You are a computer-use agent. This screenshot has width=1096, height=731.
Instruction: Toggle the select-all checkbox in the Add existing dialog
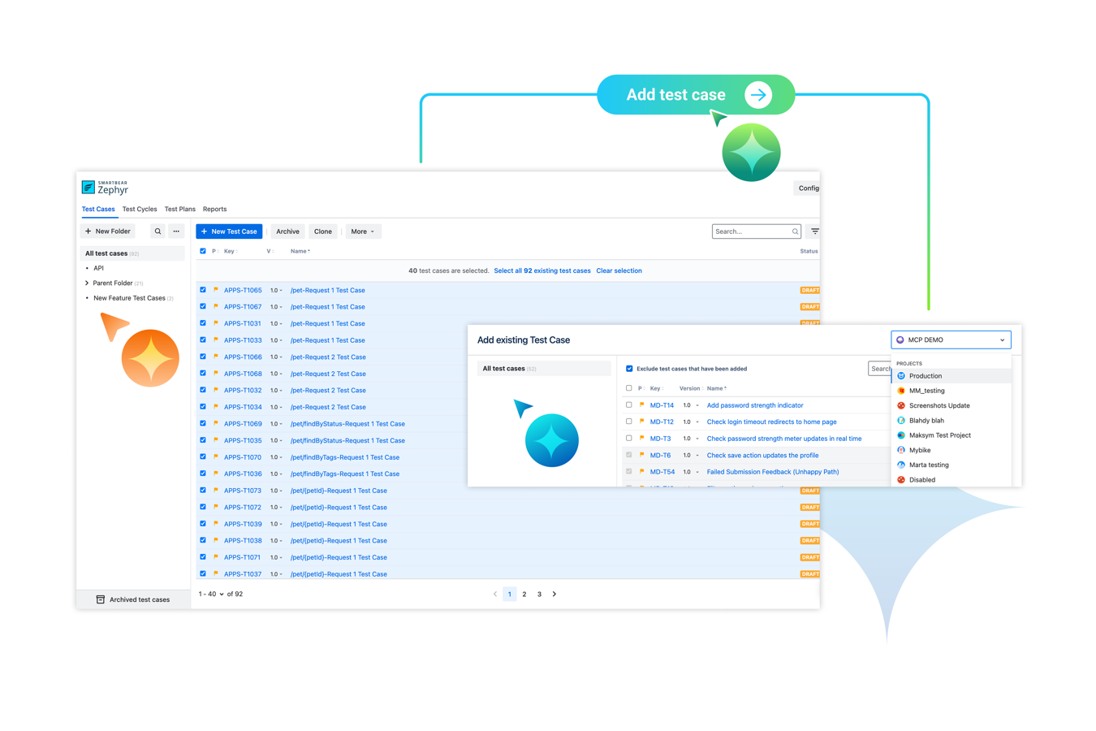(x=628, y=388)
